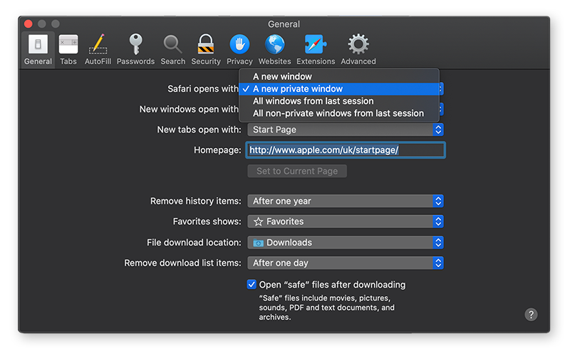This screenshot has width=570, height=351.
Task: Open the Privacy hand icon pane
Action: point(239,50)
